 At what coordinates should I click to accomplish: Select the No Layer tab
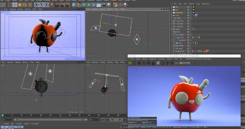(12, 127)
